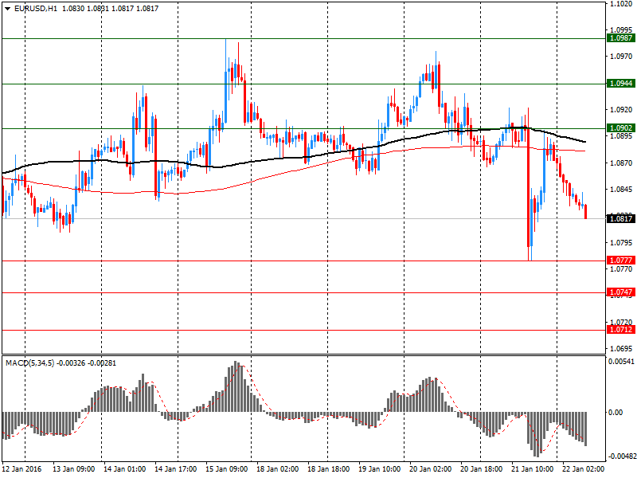Select the red 1.0747 support level label
The height and width of the screenshot is (478, 637).
(x=621, y=292)
